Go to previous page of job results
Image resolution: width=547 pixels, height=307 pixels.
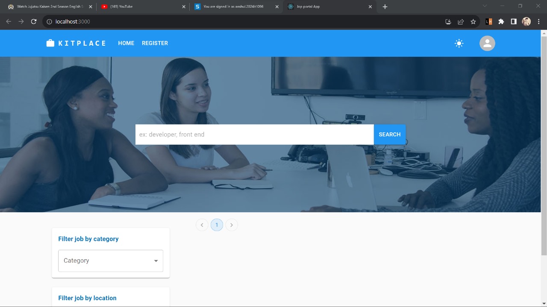click(202, 225)
